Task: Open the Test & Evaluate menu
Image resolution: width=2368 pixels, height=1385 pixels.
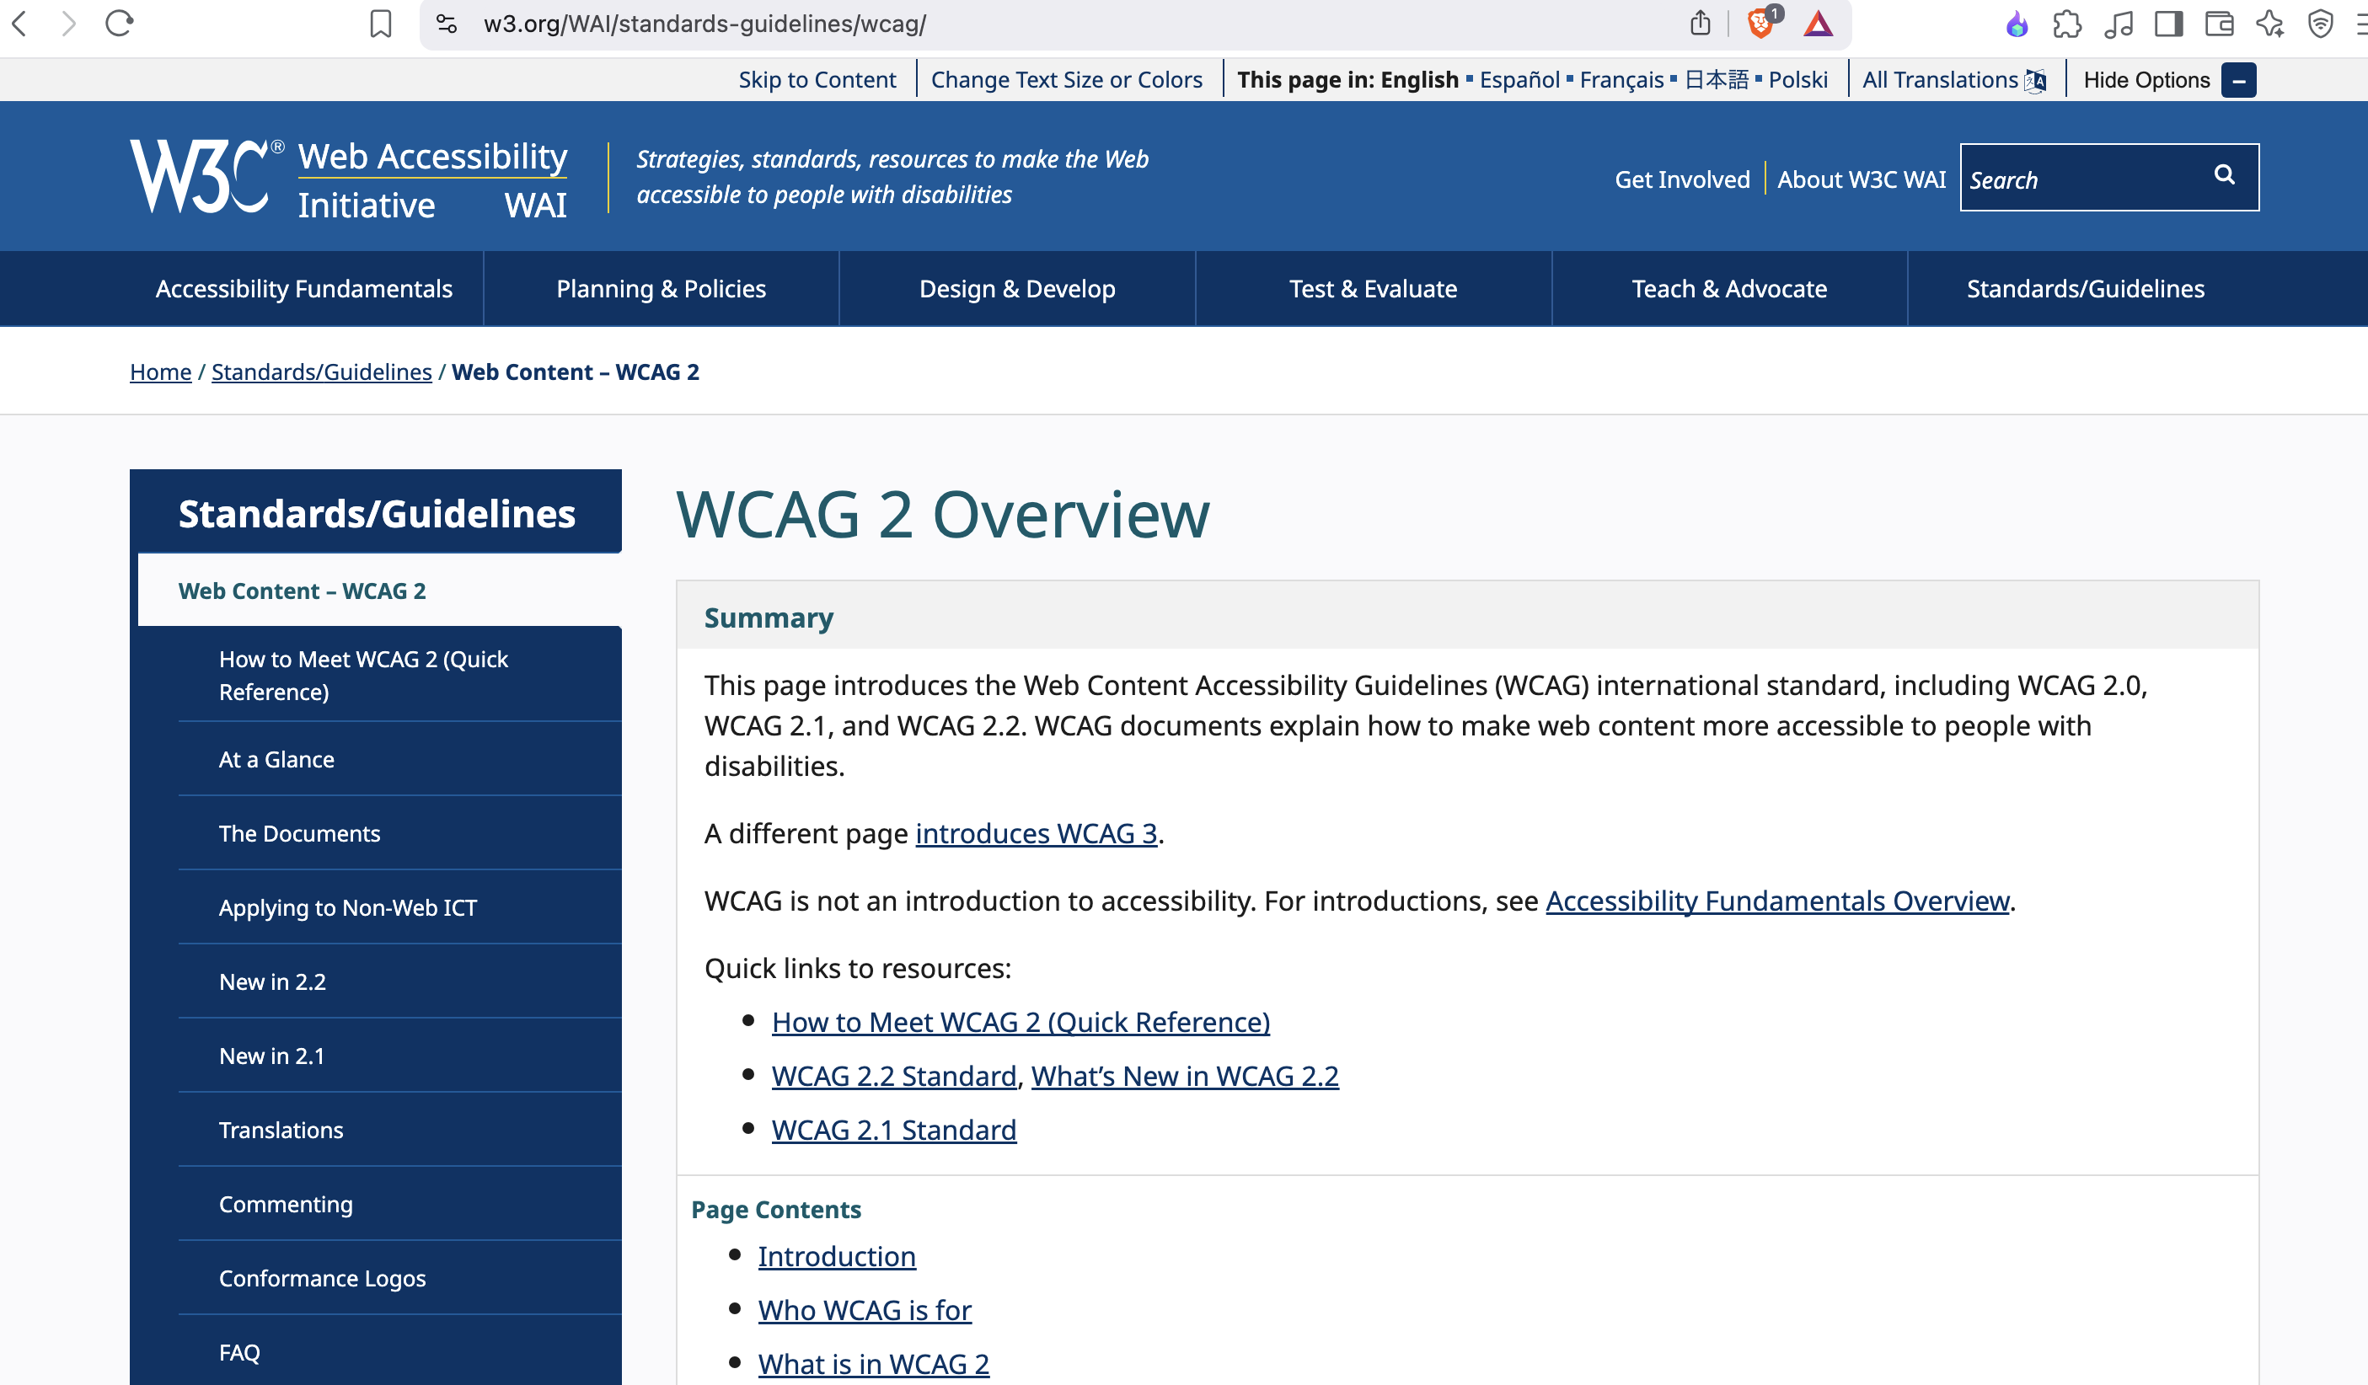Action: coord(1372,288)
